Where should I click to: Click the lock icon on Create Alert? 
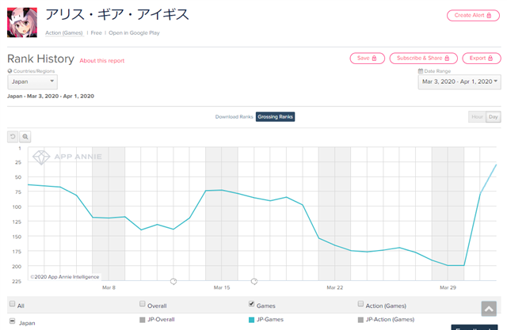(489, 16)
